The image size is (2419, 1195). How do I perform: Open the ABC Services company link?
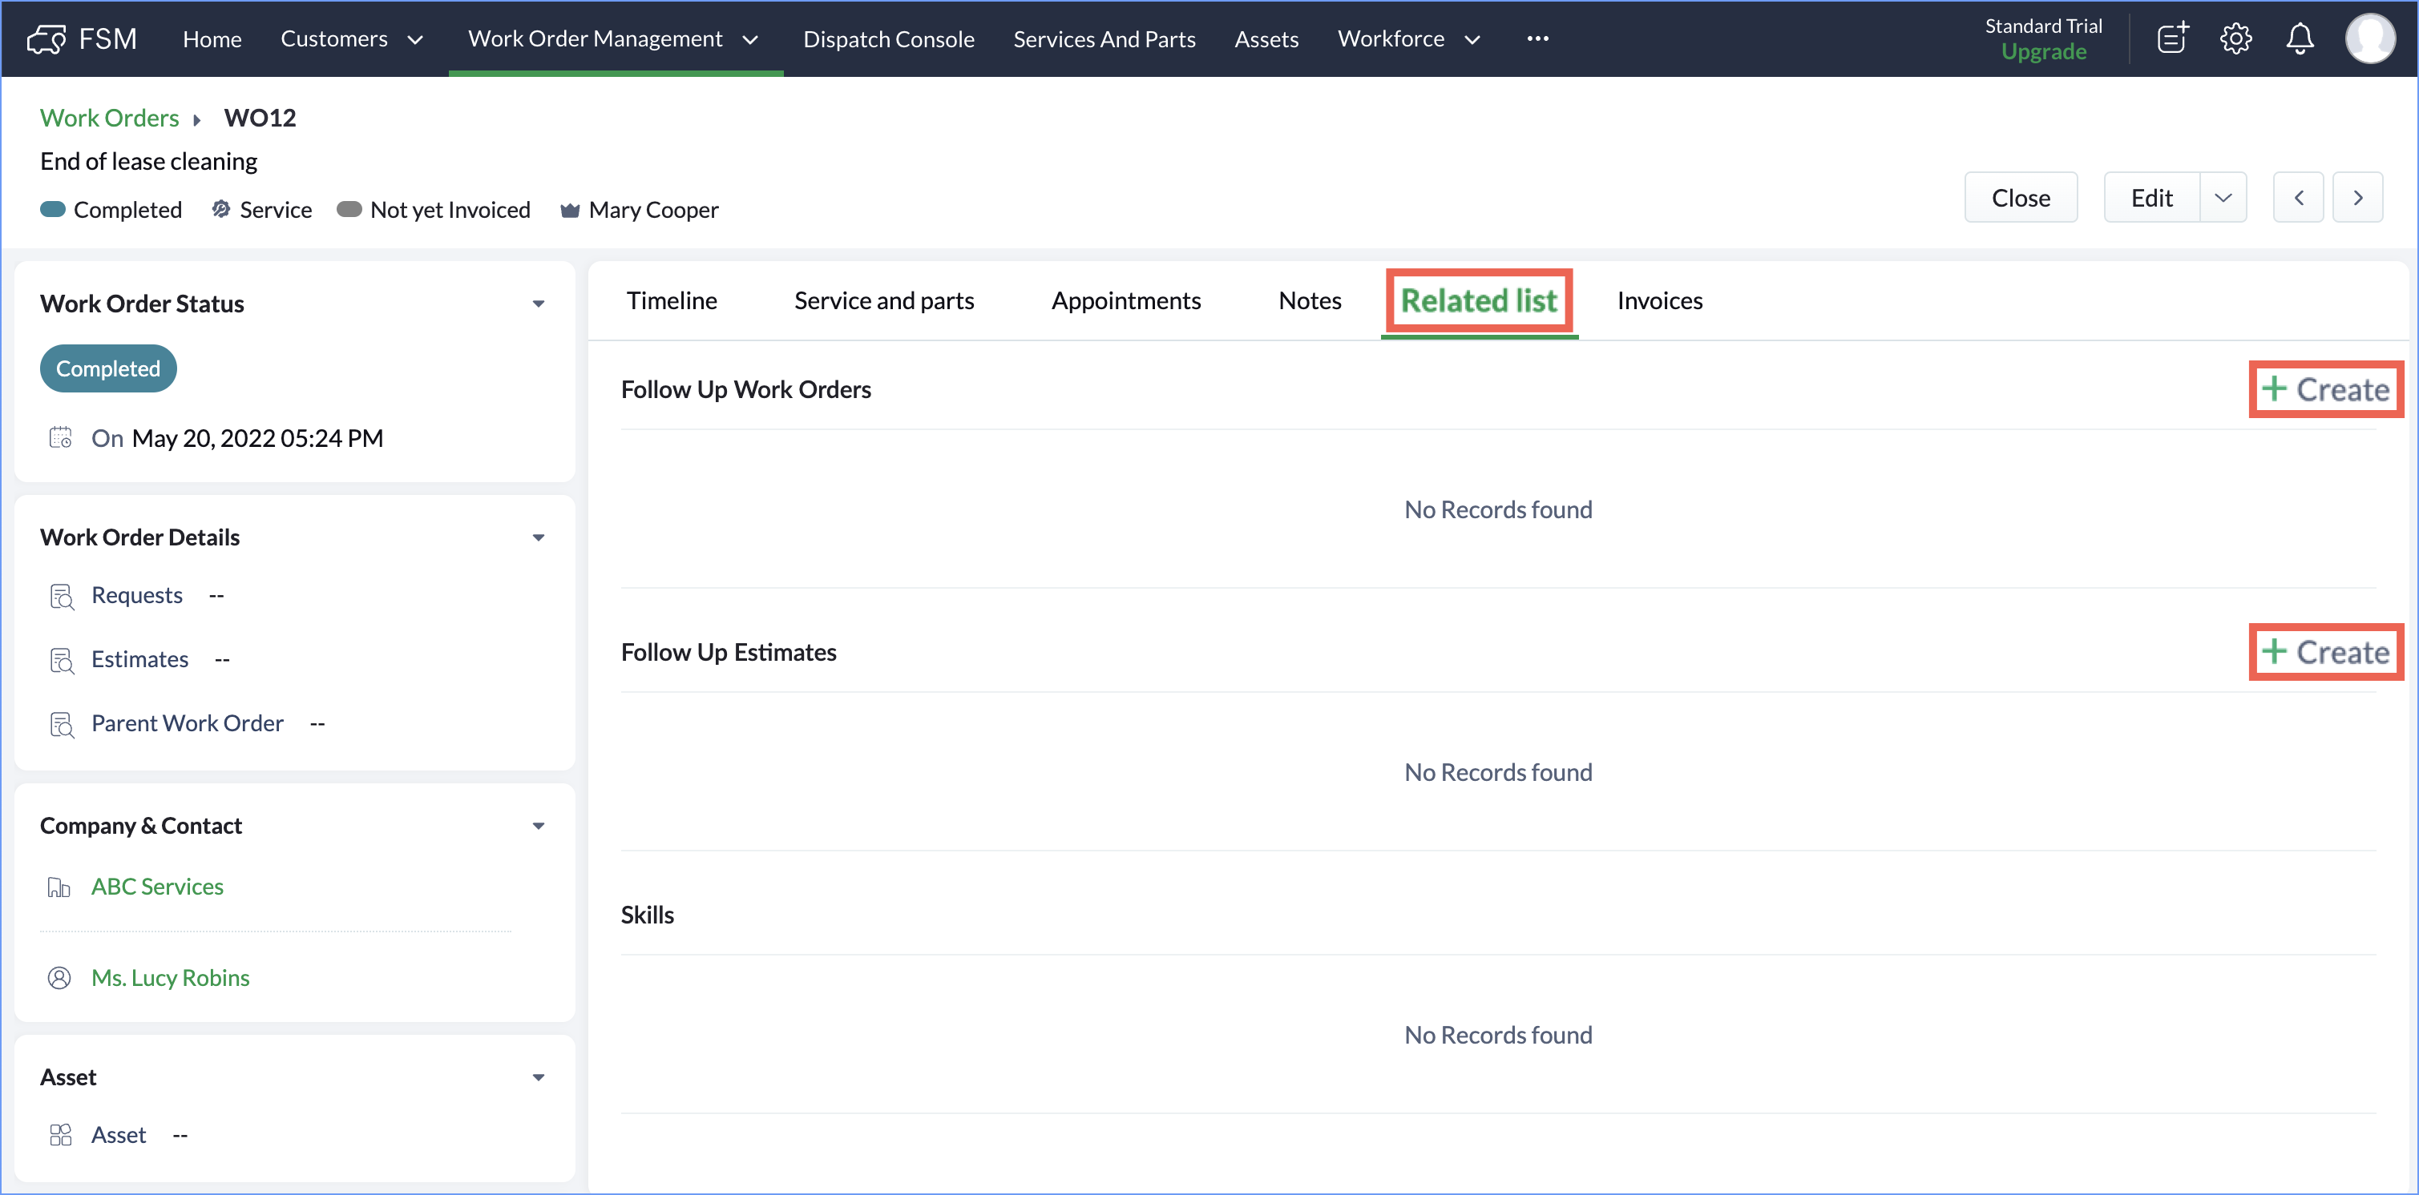click(x=157, y=886)
